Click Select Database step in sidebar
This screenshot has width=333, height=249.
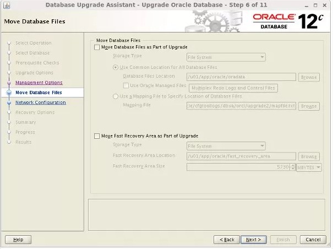point(32,53)
